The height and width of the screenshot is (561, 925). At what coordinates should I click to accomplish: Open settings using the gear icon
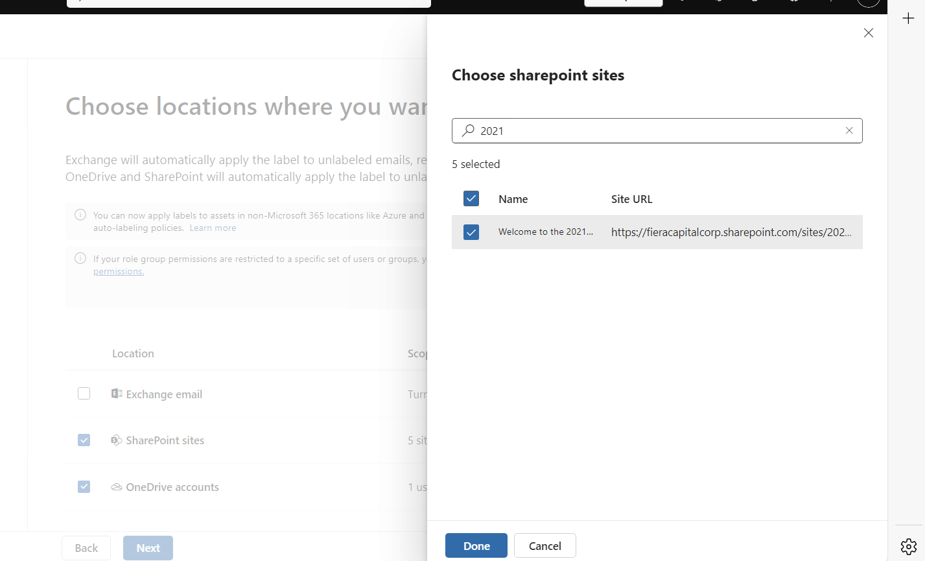908,546
